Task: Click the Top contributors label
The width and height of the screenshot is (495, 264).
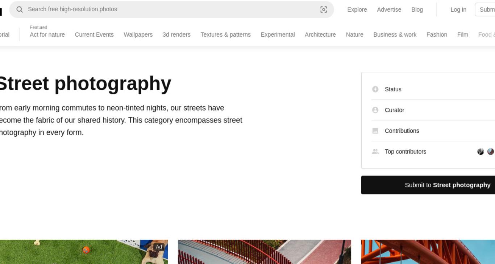Action: 405,152
